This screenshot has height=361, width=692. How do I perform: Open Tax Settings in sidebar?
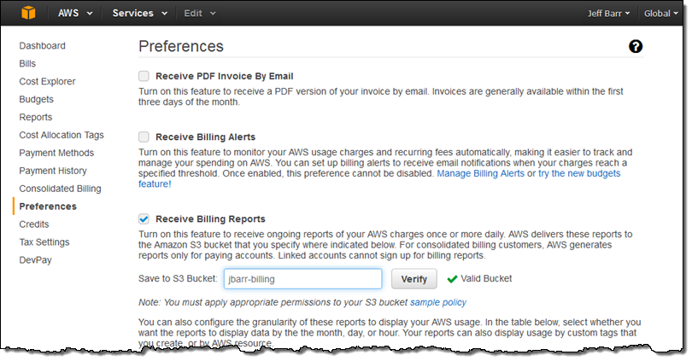[x=44, y=242]
